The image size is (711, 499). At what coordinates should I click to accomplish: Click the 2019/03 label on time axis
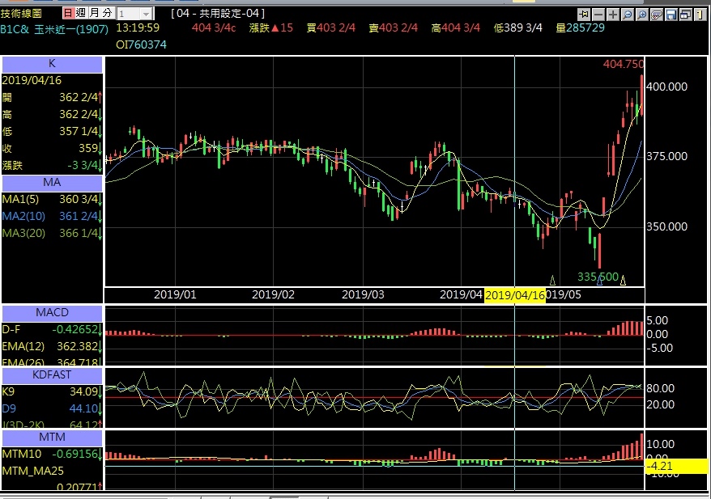[363, 294]
